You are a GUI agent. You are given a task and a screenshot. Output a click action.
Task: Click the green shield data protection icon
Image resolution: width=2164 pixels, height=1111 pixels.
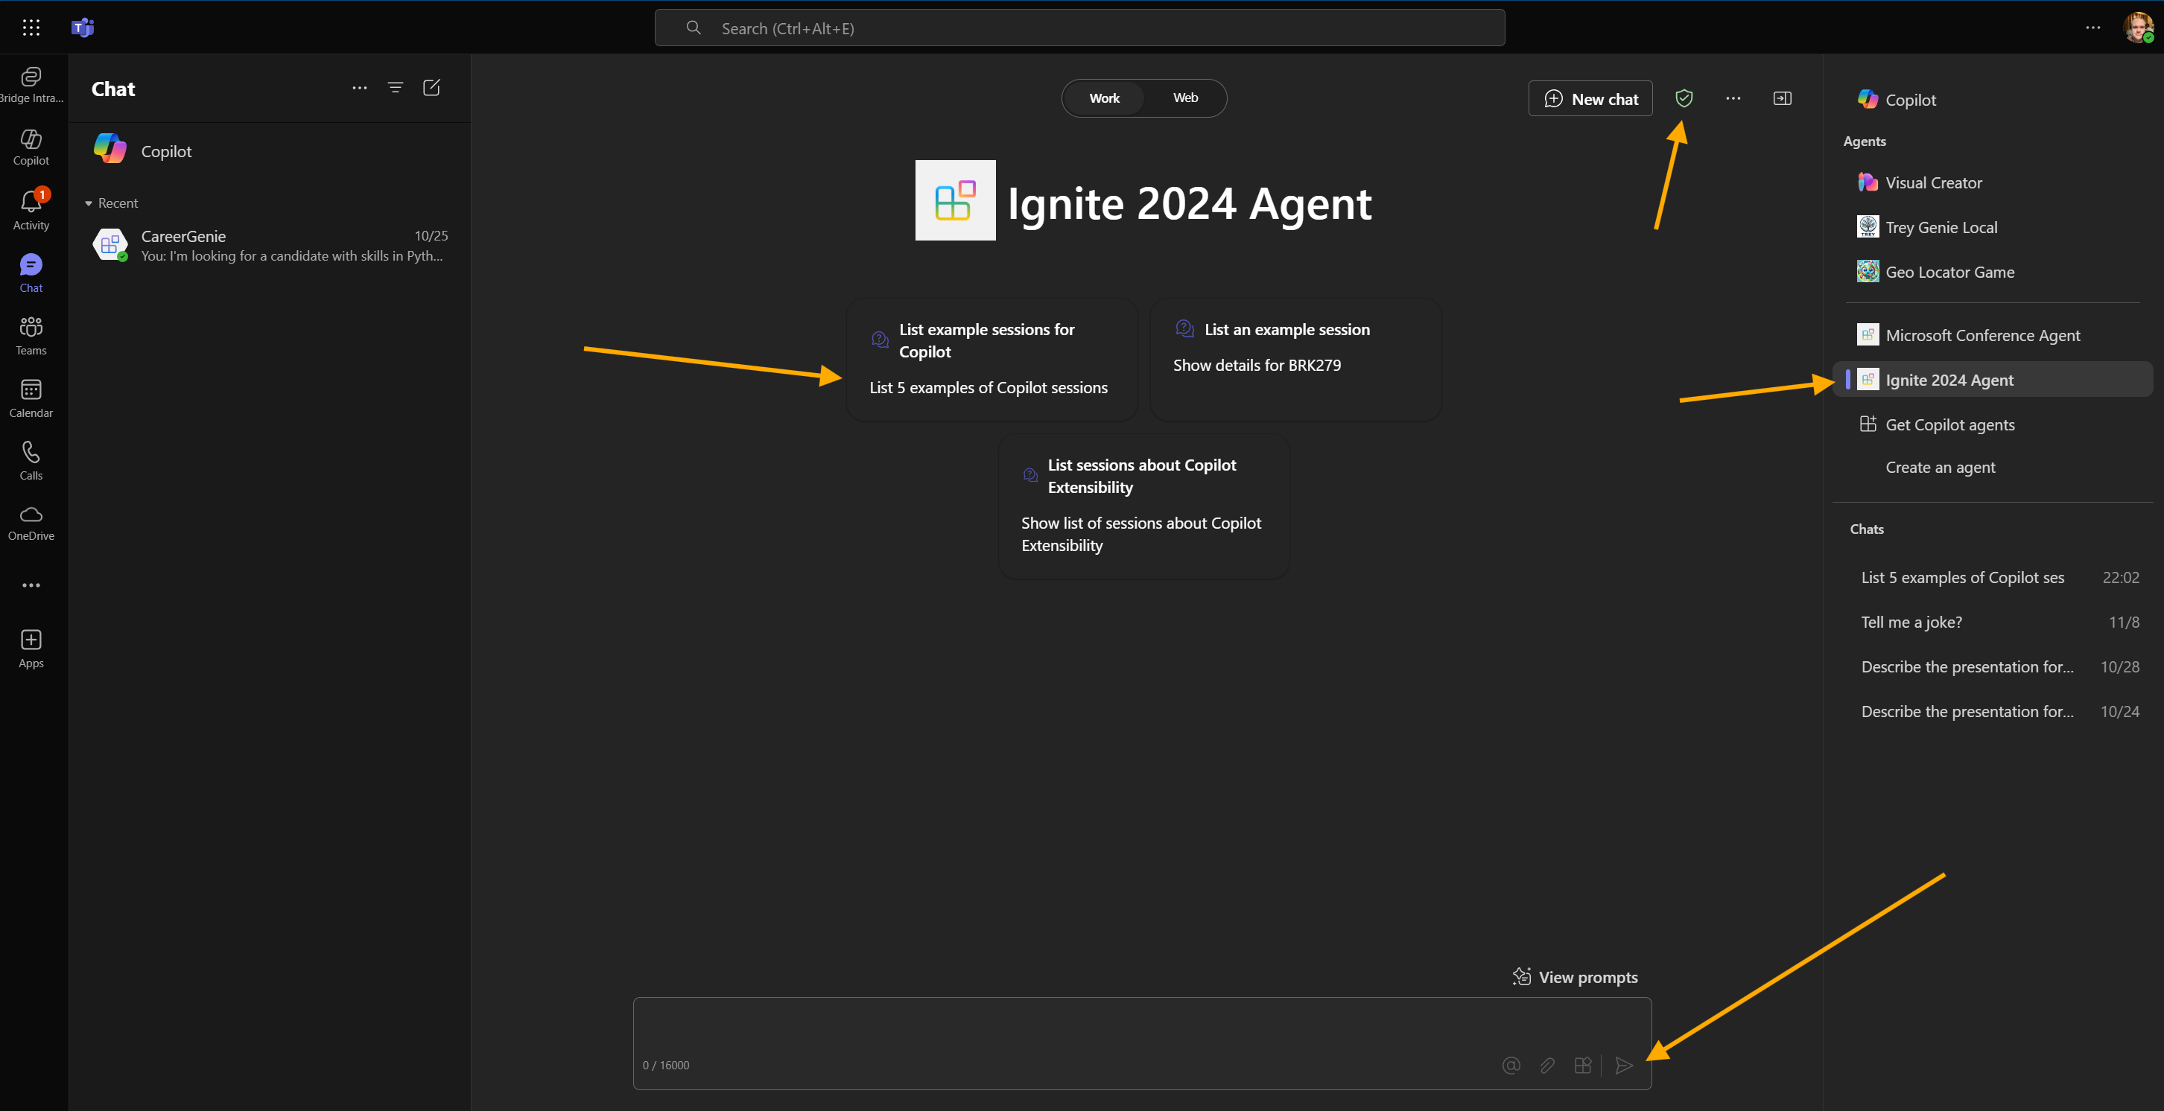1684,98
